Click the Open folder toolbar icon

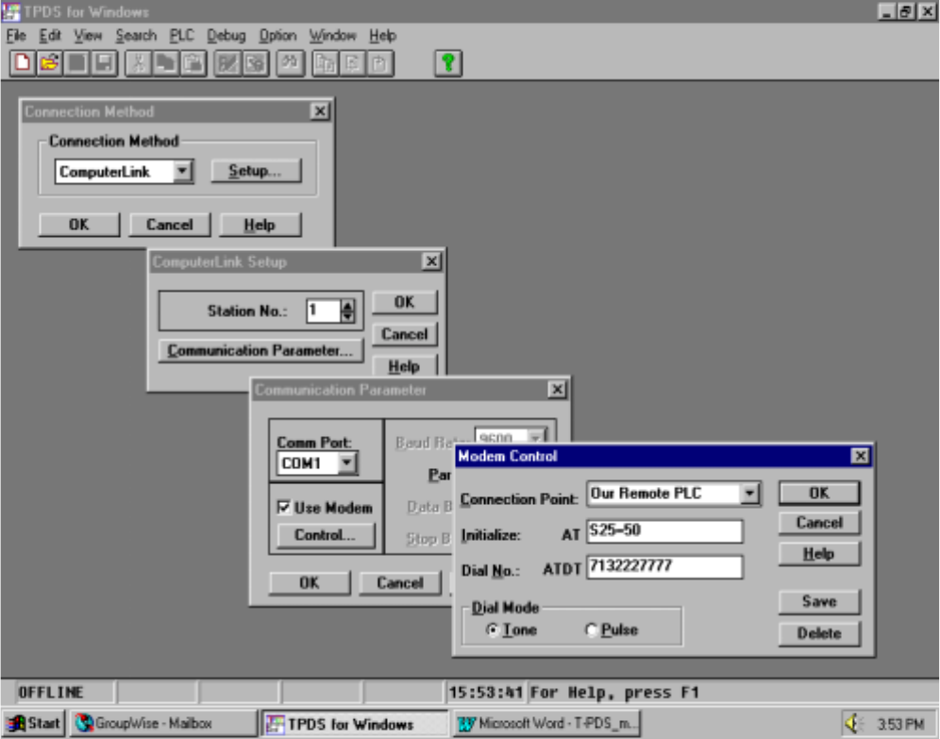pyautogui.click(x=49, y=63)
